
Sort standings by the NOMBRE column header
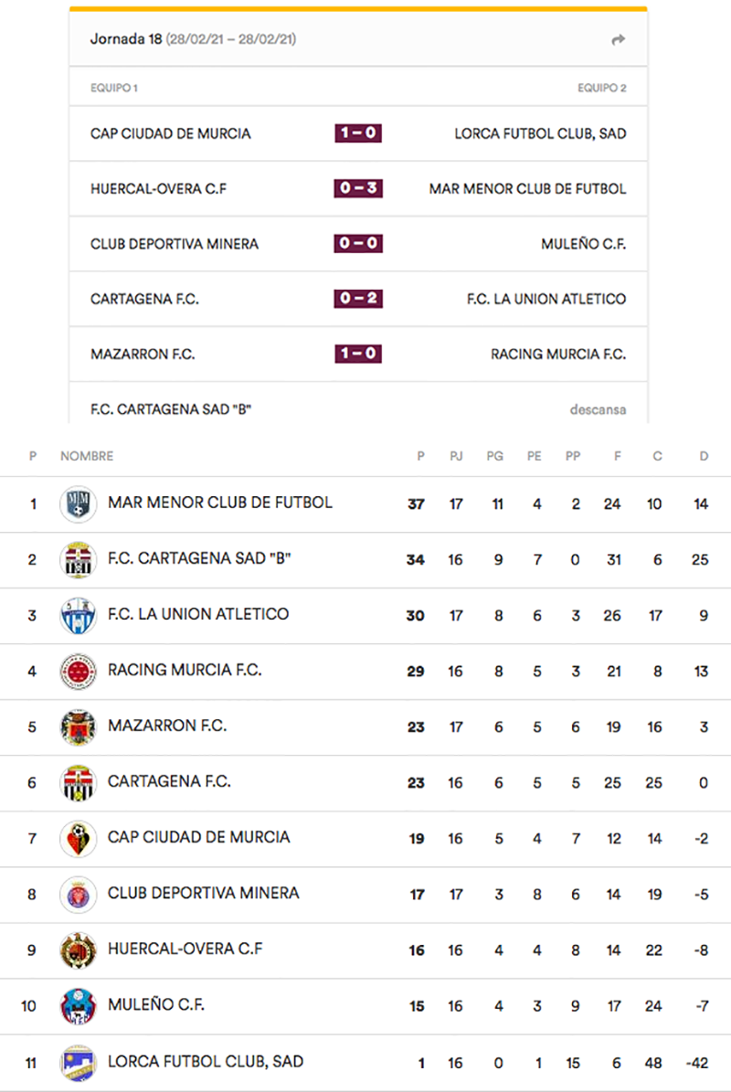87,456
